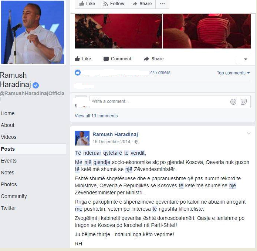Image resolution: width=257 pixels, height=251 pixels.
Task: Open the large profile picture of Ramush Haradinaj
Action: pyautogui.click(x=33, y=32)
